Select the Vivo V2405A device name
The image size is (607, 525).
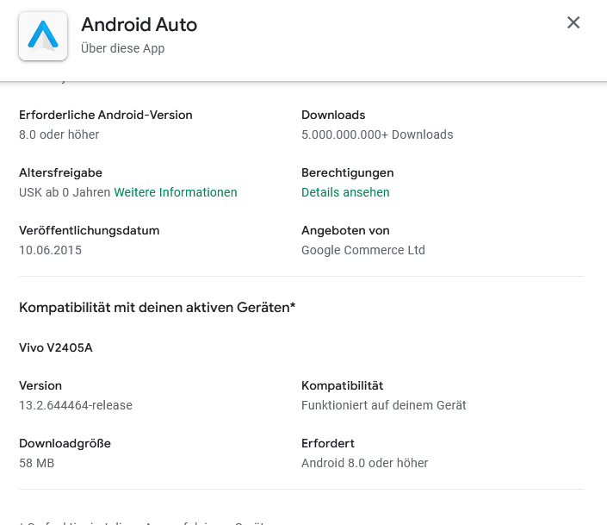(55, 348)
